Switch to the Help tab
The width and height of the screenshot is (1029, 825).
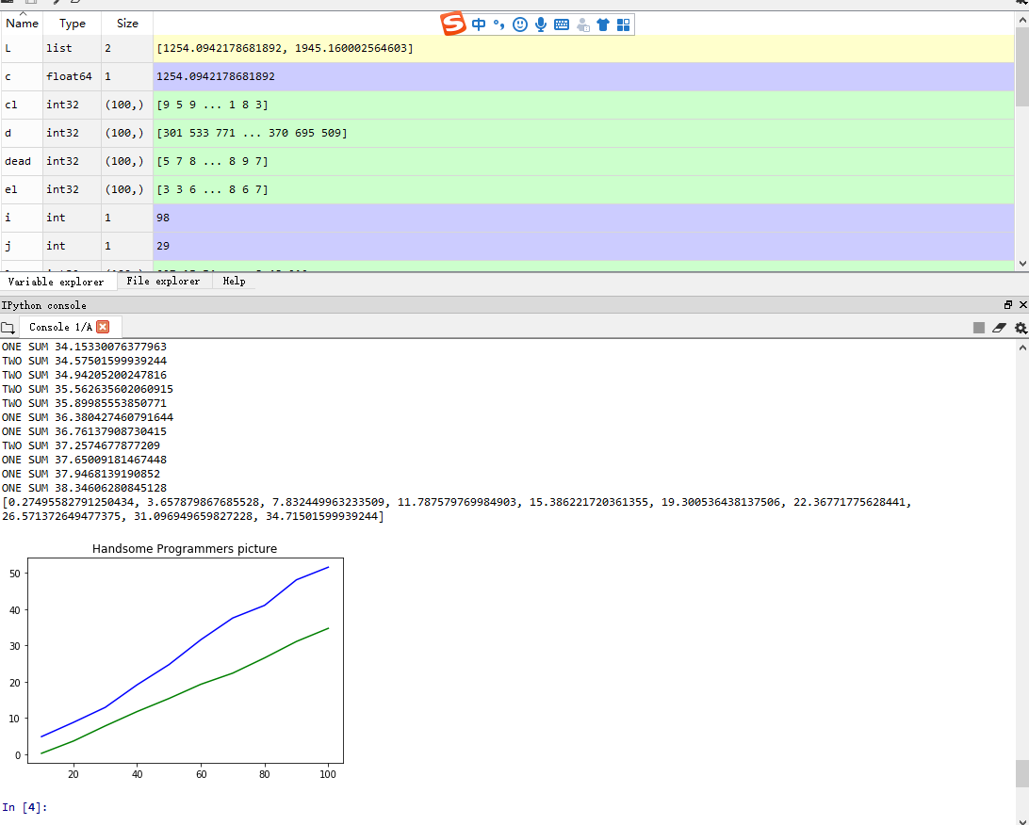coord(235,281)
